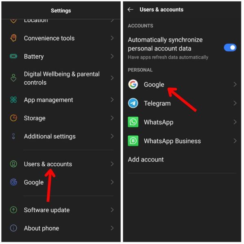Disable automatic account data synchronization toggle

pyautogui.click(x=230, y=48)
